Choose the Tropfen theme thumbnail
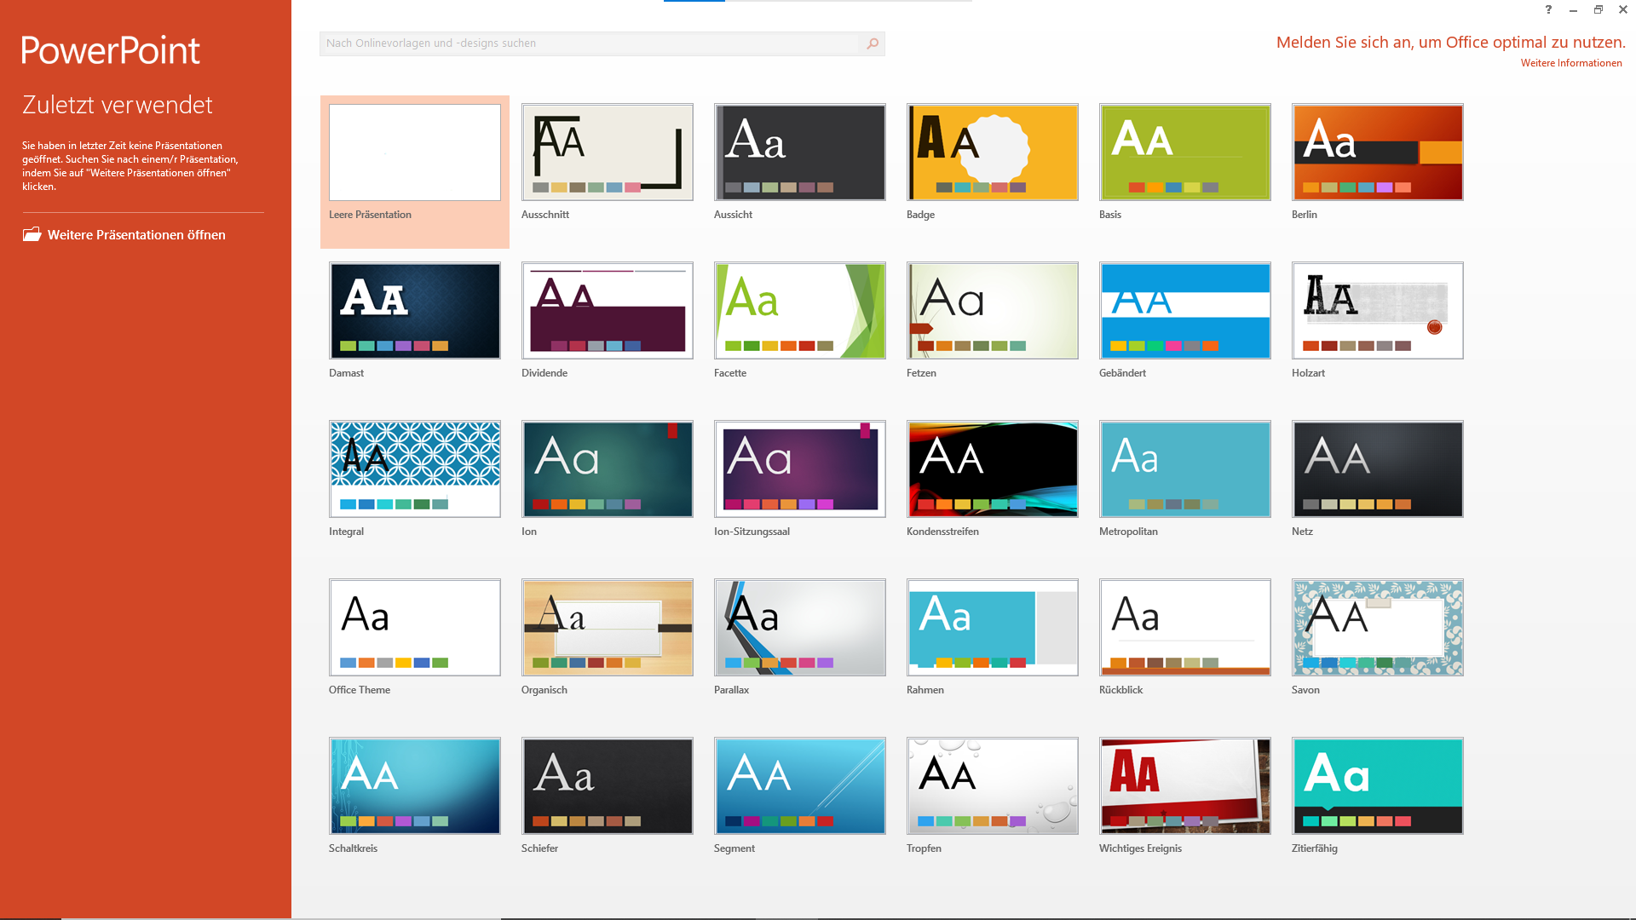The width and height of the screenshot is (1636, 920). 993,786
